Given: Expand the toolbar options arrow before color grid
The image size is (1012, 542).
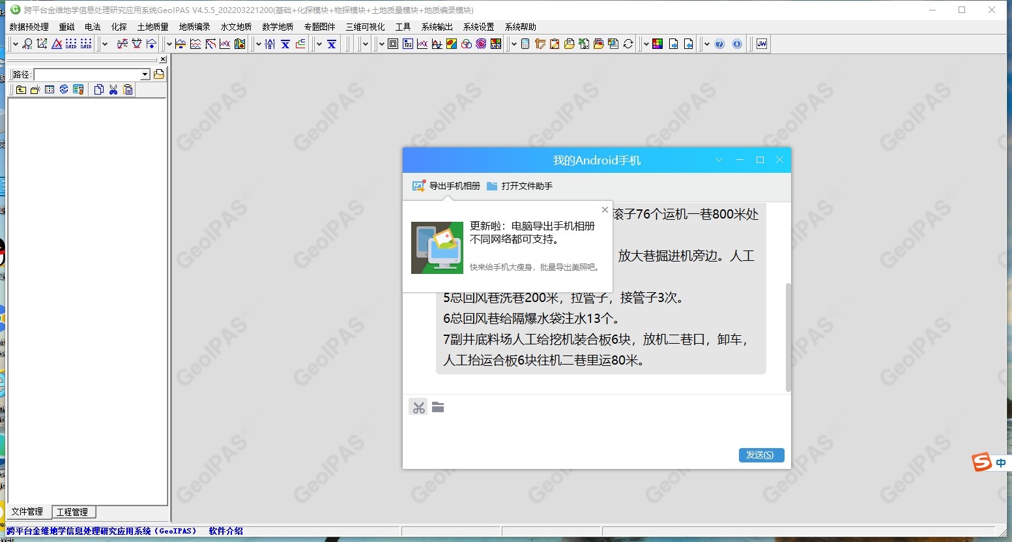Looking at the screenshot, I should [646, 44].
